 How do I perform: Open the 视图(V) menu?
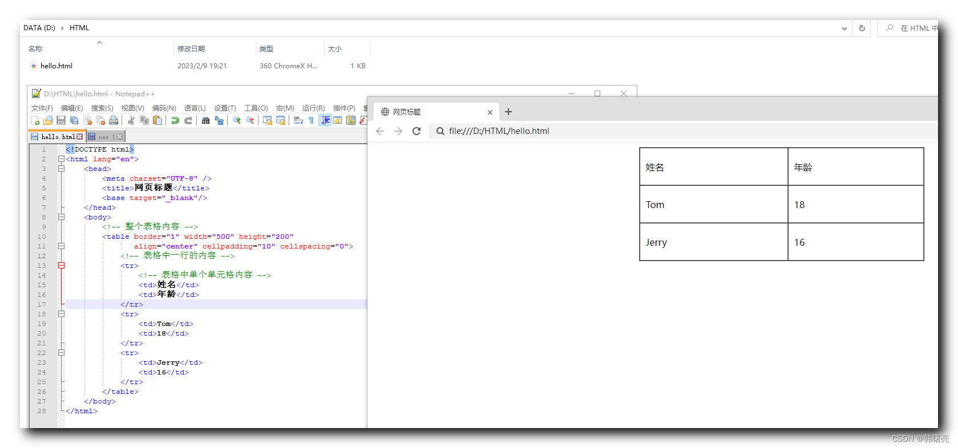tap(132, 108)
